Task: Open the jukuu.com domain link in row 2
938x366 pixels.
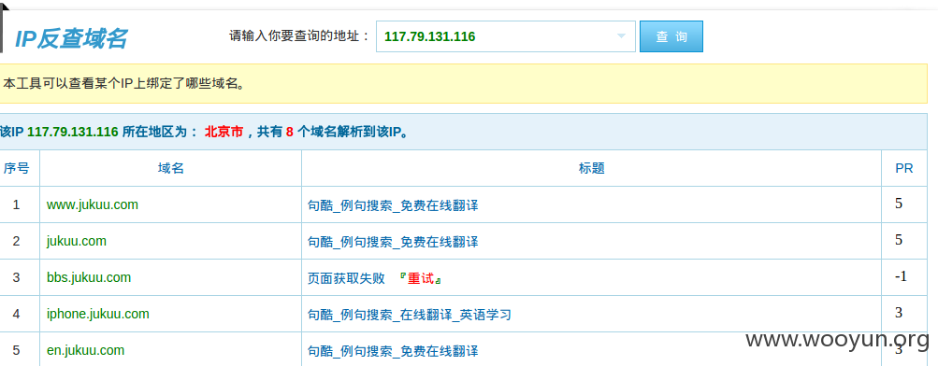Action: point(77,241)
